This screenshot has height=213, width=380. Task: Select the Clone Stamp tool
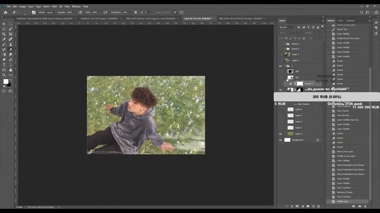(11, 44)
